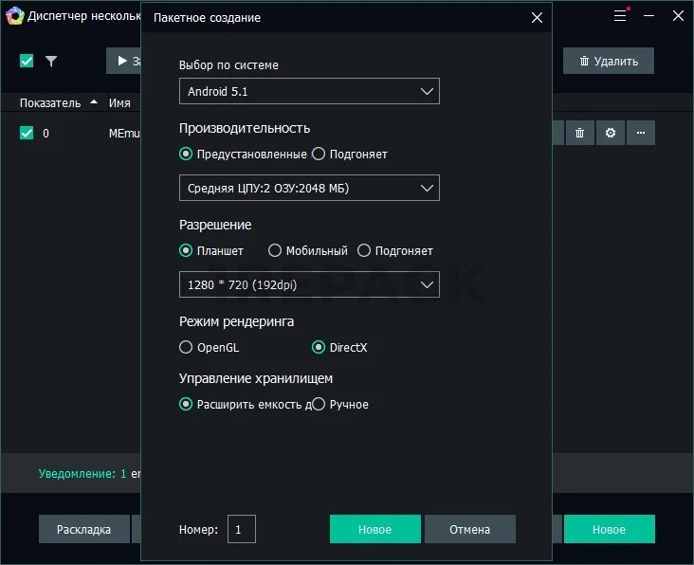Click the filter funnel icon
This screenshot has height=565, width=694.
coord(51,62)
